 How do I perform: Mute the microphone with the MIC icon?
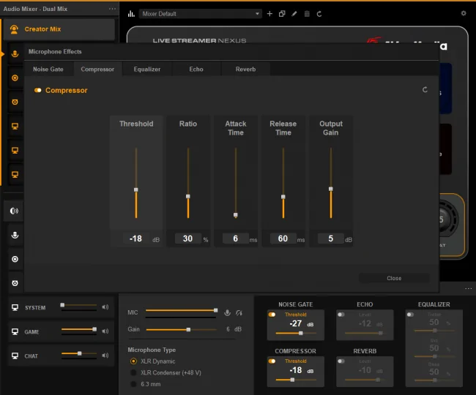coord(227,312)
